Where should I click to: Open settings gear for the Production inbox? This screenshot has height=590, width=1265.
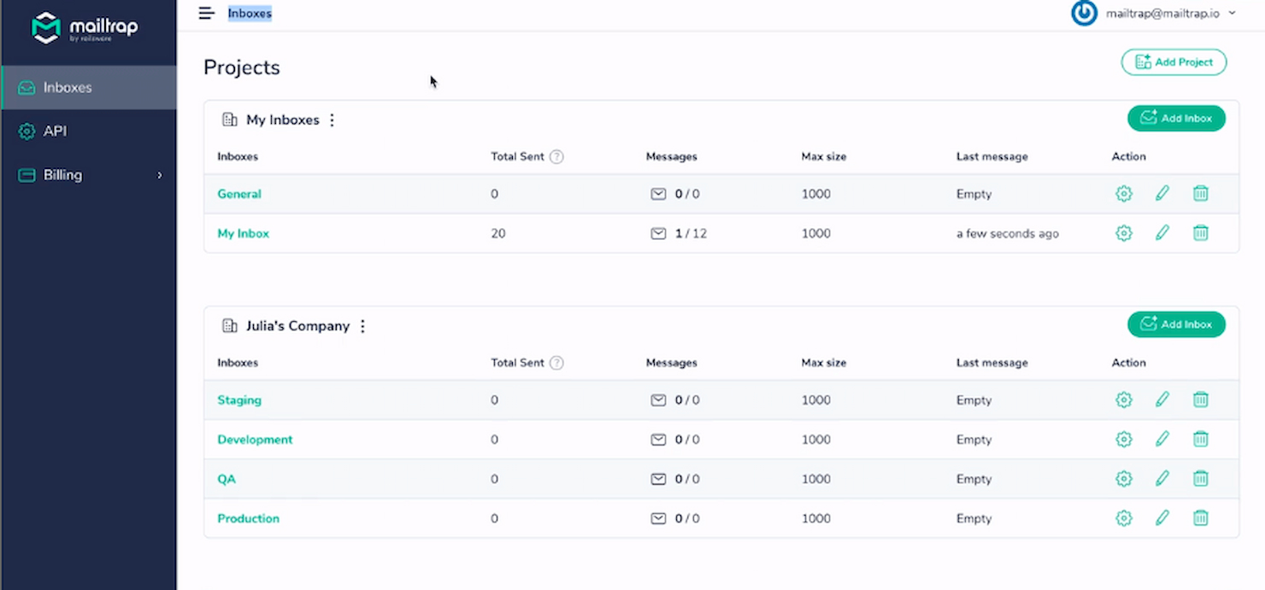(x=1123, y=517)
